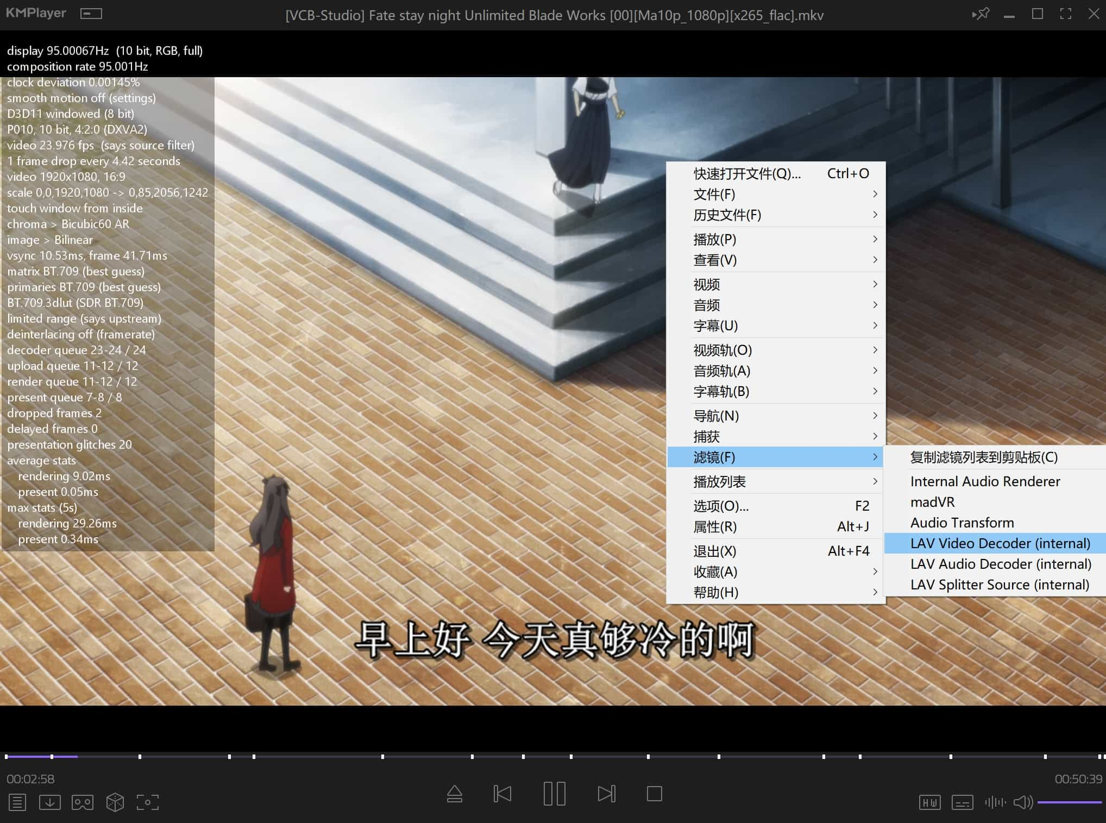Open the 字幕(U) submenu

[x=776, y=325]
